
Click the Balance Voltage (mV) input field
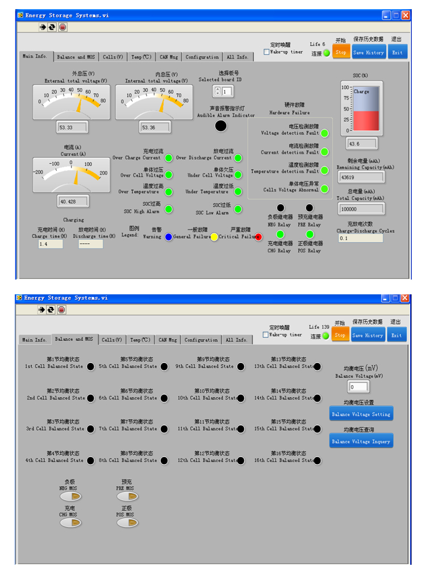358,387
